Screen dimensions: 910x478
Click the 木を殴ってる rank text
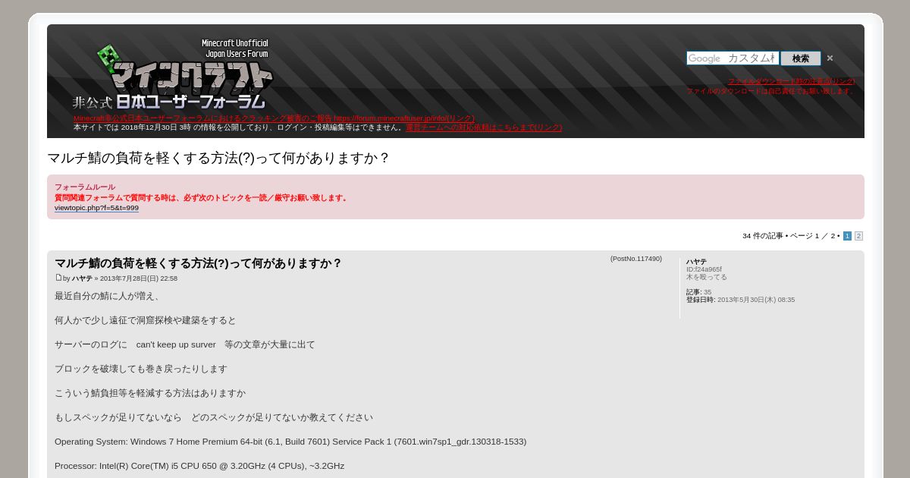point(707,277)
